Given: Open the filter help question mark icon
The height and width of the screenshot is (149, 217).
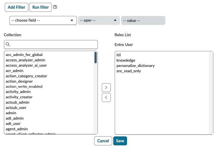Looking at the screenshot, I should [x=55, y=7].
